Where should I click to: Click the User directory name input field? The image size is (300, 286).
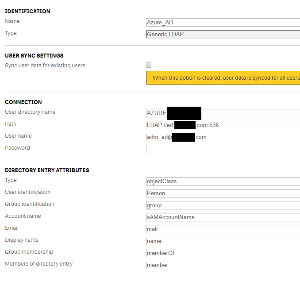(223, 113)
